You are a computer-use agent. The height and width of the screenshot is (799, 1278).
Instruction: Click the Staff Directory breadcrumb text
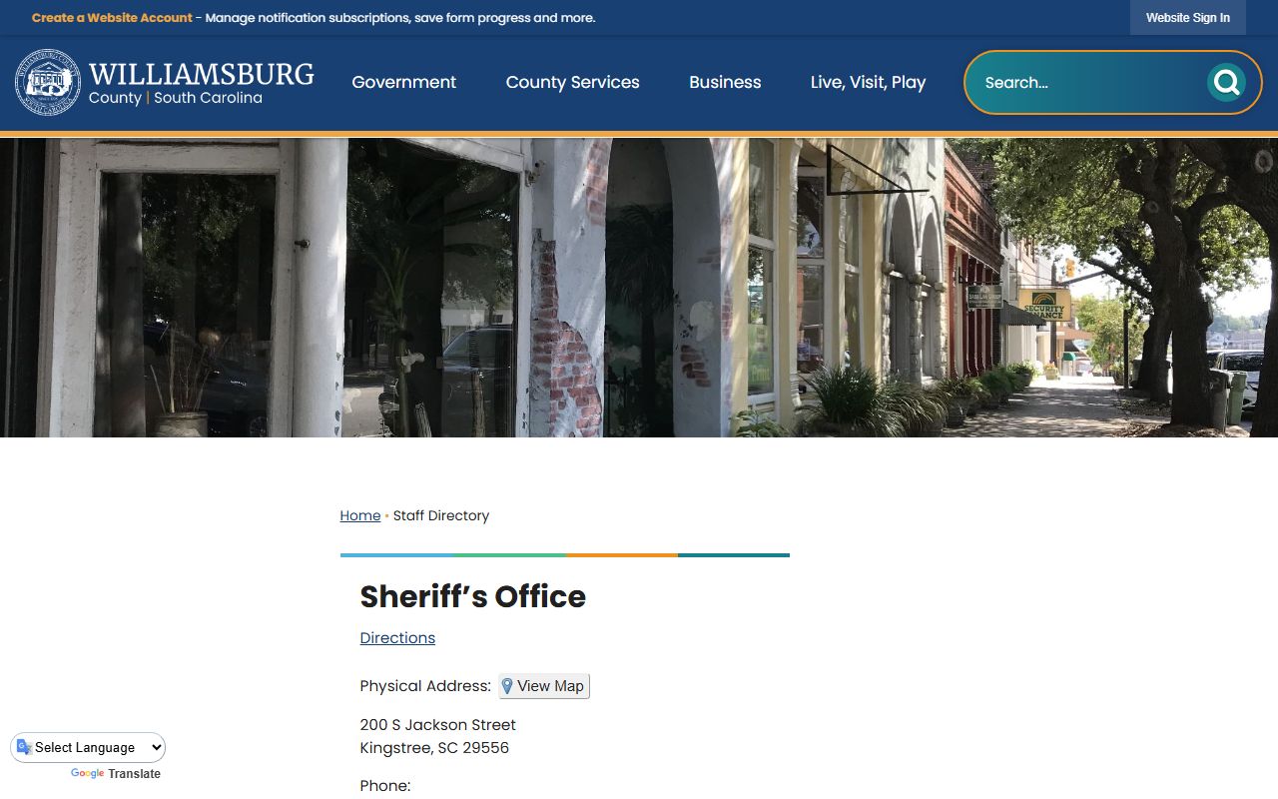[441, 515]
